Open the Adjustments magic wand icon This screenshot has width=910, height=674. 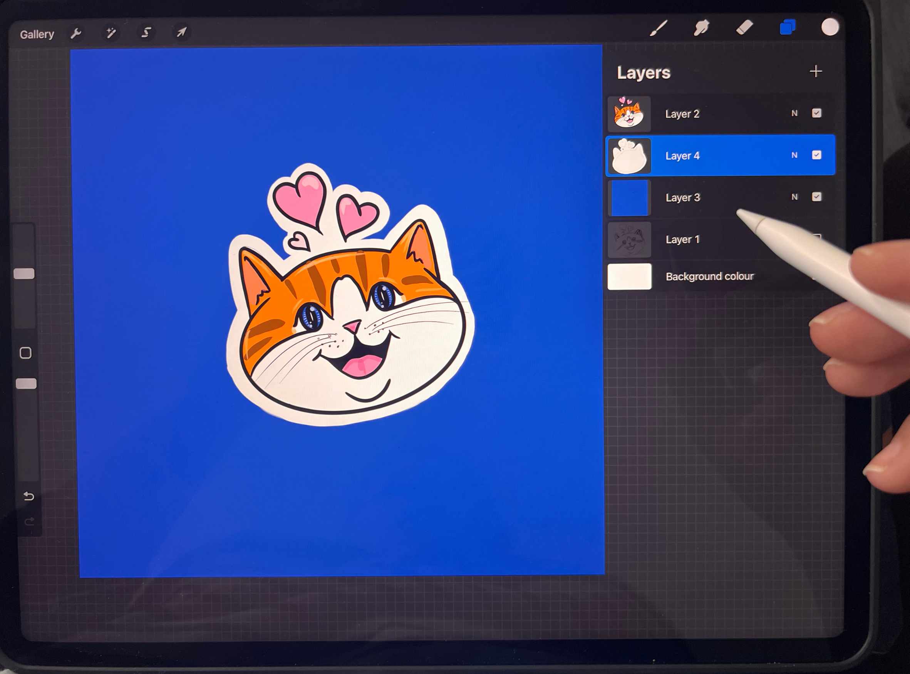click(112, 33)
